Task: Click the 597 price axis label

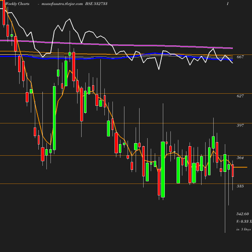Action: point(240,125)
